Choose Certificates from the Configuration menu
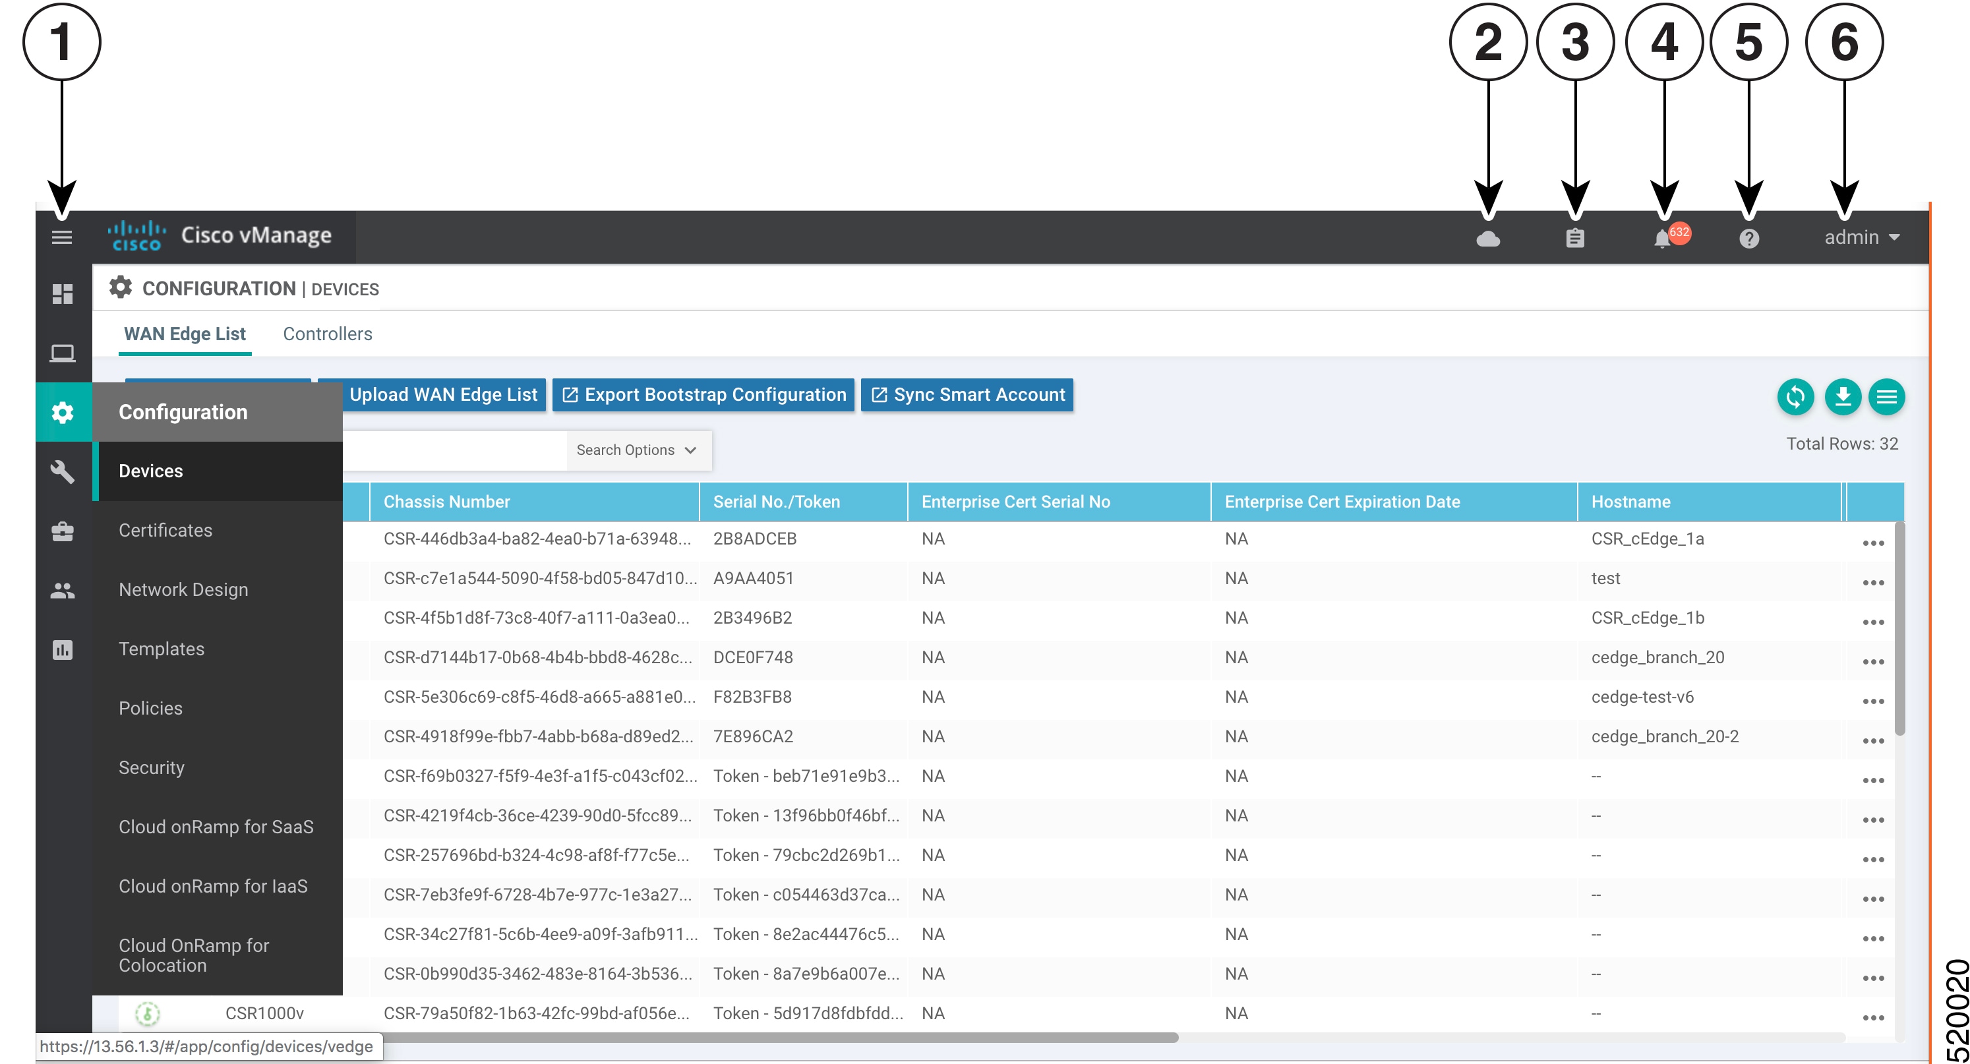 [x=165, y=530]
